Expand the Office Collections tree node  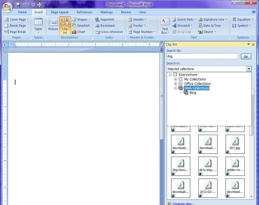[175, 84]
